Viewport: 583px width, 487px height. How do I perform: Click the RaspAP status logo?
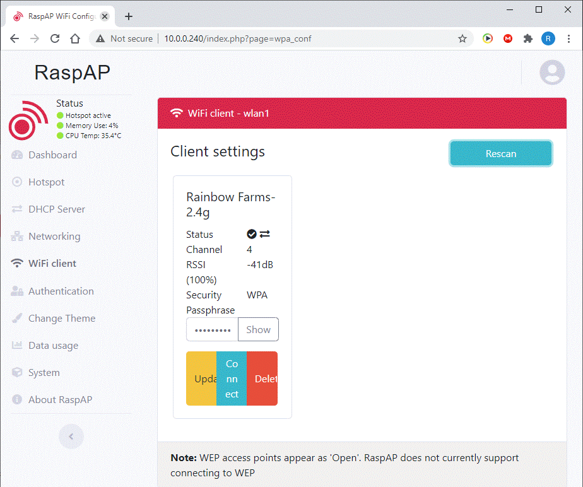(28, 120)
